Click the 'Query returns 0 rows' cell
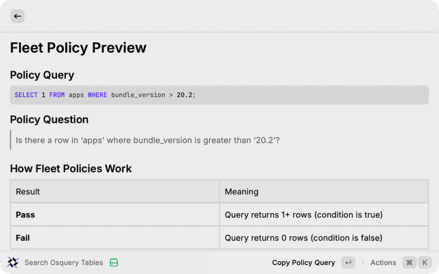Viewport: 439px width, 274px height. (x=303, y=238)
